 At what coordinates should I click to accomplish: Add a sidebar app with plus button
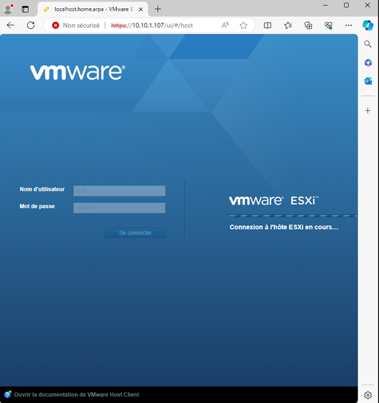[x=368, y=110]
